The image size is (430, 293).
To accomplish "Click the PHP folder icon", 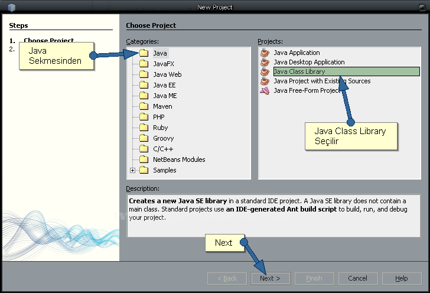I will point(144,117).
